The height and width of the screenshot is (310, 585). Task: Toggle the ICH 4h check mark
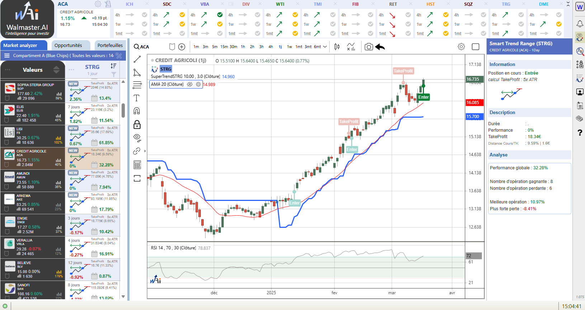(x=145, y=15)
